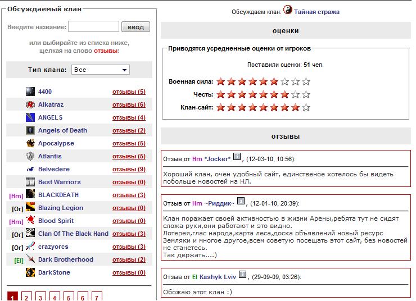Open the ~Риддик~ player profile link
Screen dimensions: 416x301
[219, 203]
